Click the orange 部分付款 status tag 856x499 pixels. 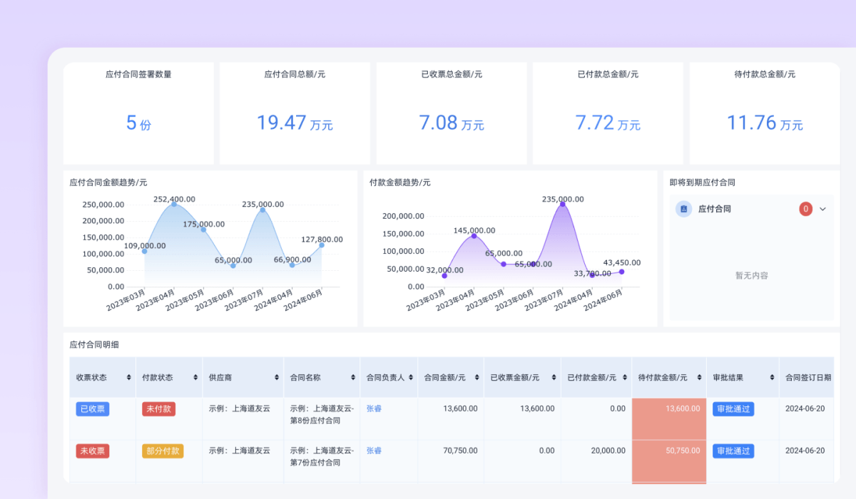(x=163, y=451)
